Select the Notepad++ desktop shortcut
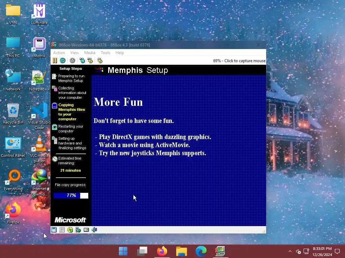345x258 pixels. 39,80
